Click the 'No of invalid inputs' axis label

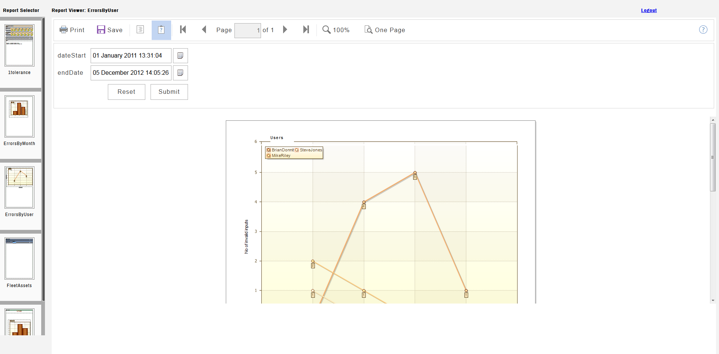pyautogui.click(x=246, y=237)
